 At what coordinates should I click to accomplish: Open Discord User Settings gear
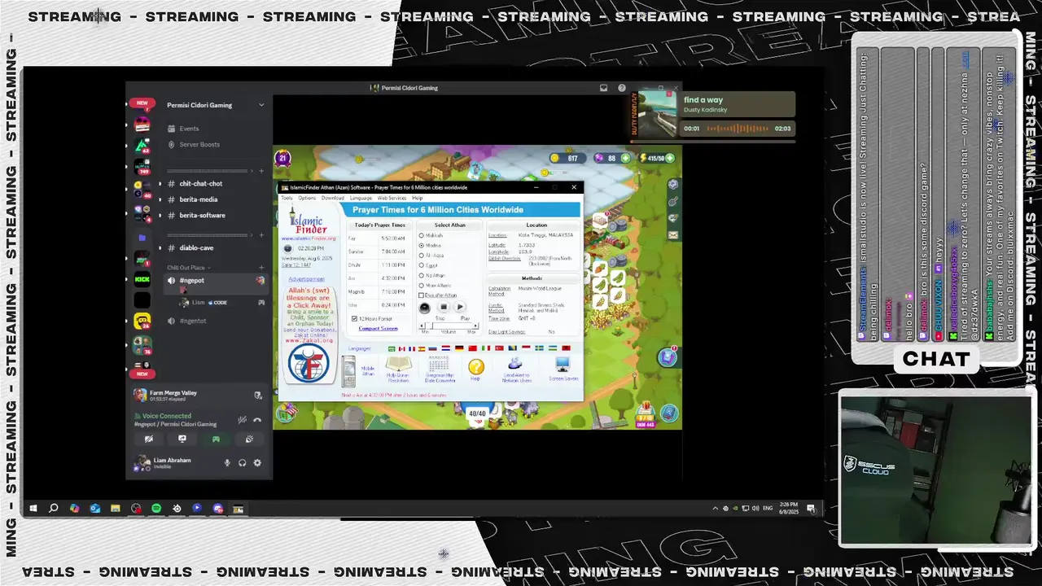257,462
